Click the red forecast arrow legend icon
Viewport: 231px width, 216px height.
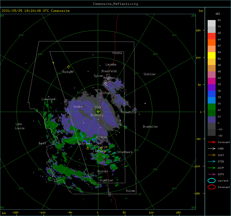pyautogui.click(x=211, y=142)
